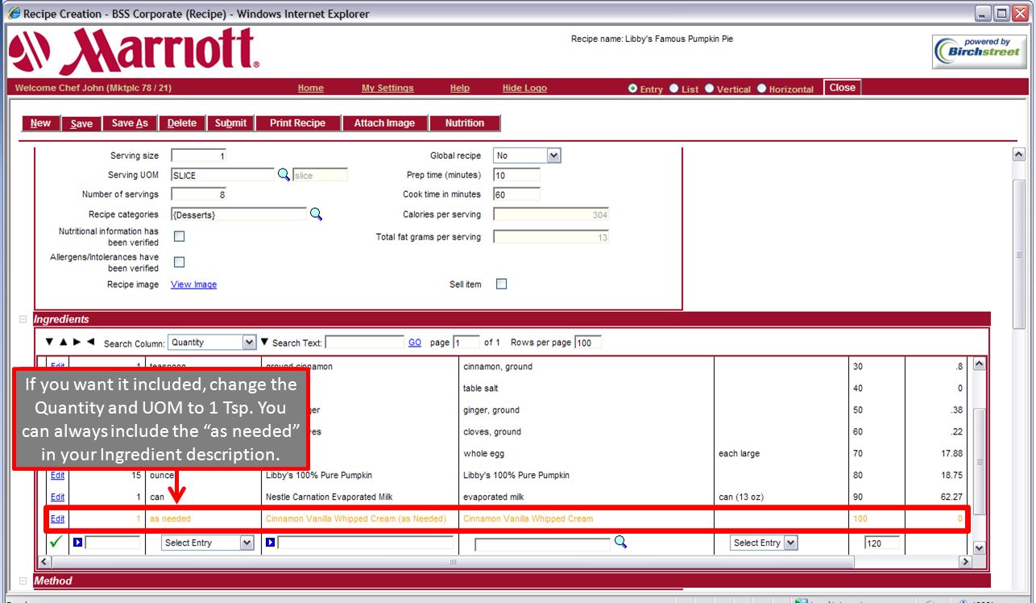Click the right-arrow navigation icon in Ingredients
This screenshot has height=603, width=1036.
point(77,342)
